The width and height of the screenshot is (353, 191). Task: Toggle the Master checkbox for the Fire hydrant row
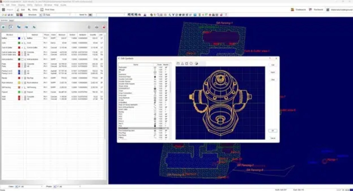[x=166, y=128]
